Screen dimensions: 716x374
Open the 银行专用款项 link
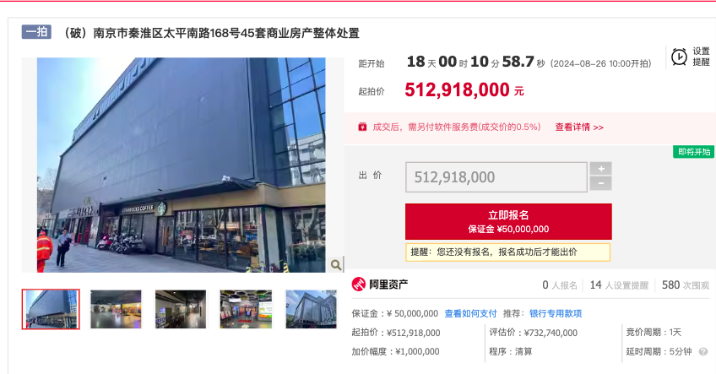[x=556, y=314]
